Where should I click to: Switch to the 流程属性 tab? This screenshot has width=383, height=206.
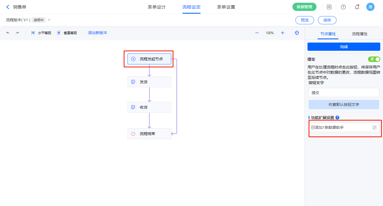359,34
